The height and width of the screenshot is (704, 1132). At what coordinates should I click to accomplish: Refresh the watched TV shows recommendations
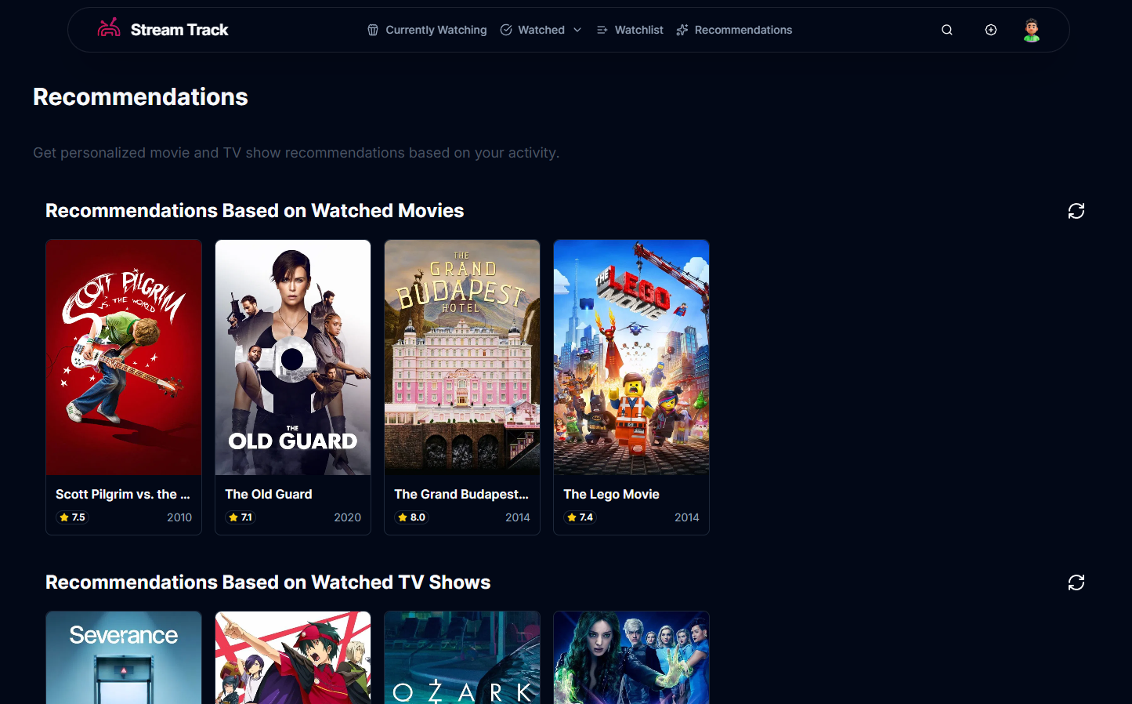click(1076, 582)
